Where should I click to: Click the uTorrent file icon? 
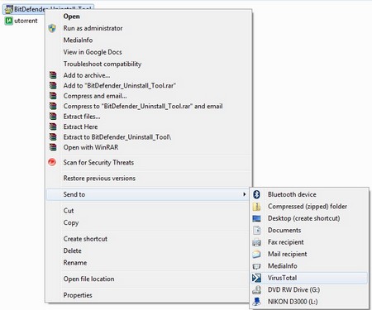9,21
